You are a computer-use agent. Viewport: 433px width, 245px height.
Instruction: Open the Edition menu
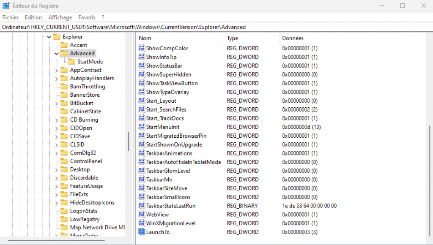(x=33, y=17)
